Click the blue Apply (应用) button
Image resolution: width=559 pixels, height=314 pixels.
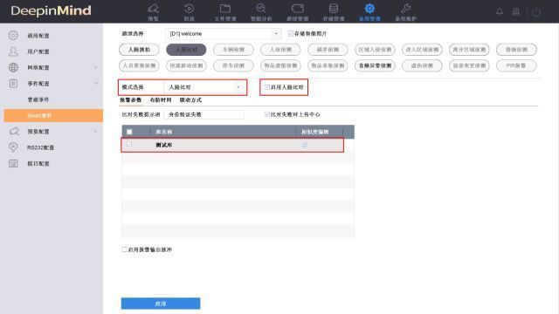(161, 304)
